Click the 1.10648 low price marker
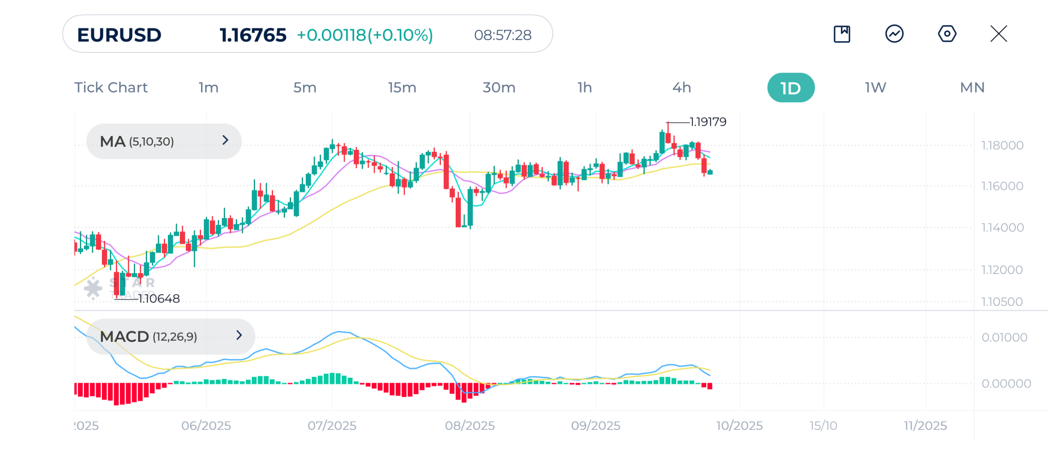1048x463 pixels. tap(159, 298)
